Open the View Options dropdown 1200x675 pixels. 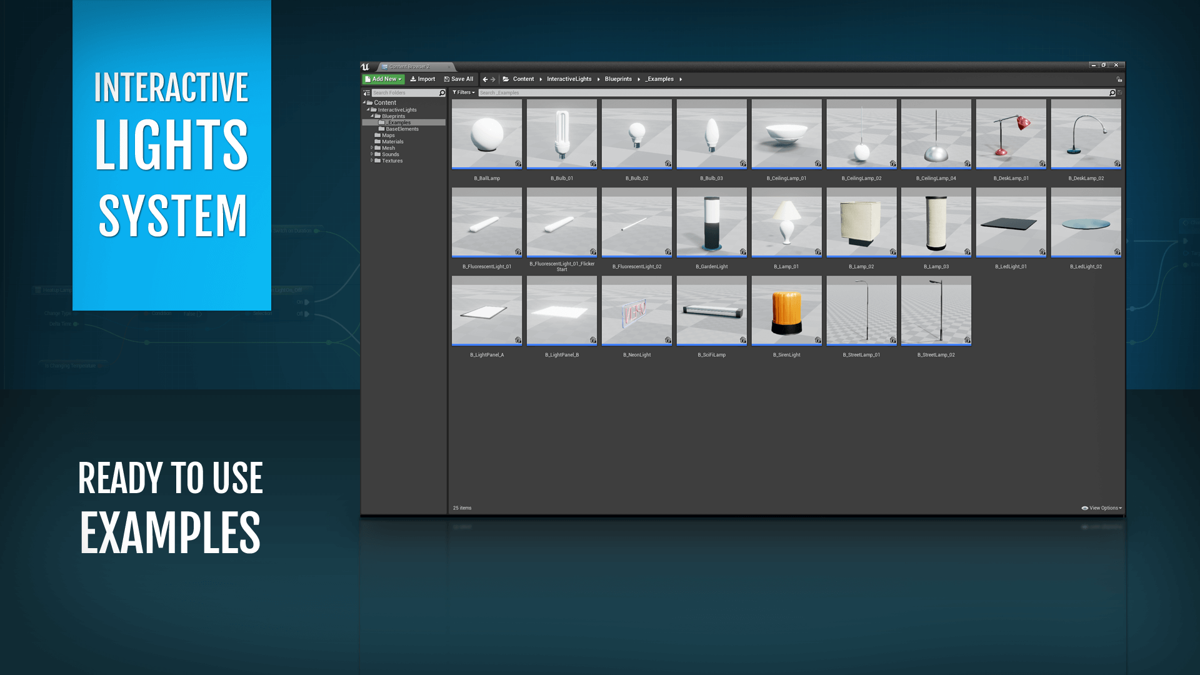click(x=1102, y=508)
